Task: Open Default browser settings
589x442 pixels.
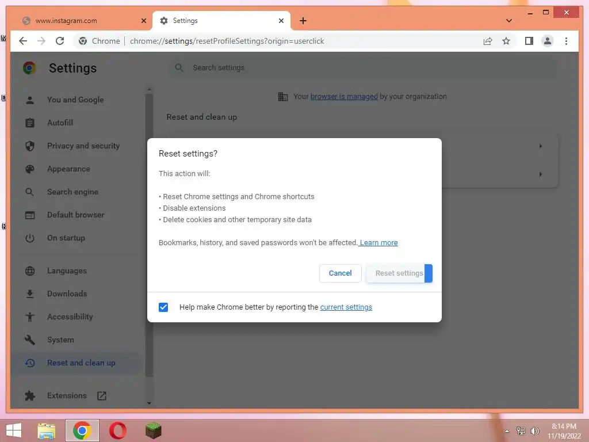Action: (x=76, y=215)
